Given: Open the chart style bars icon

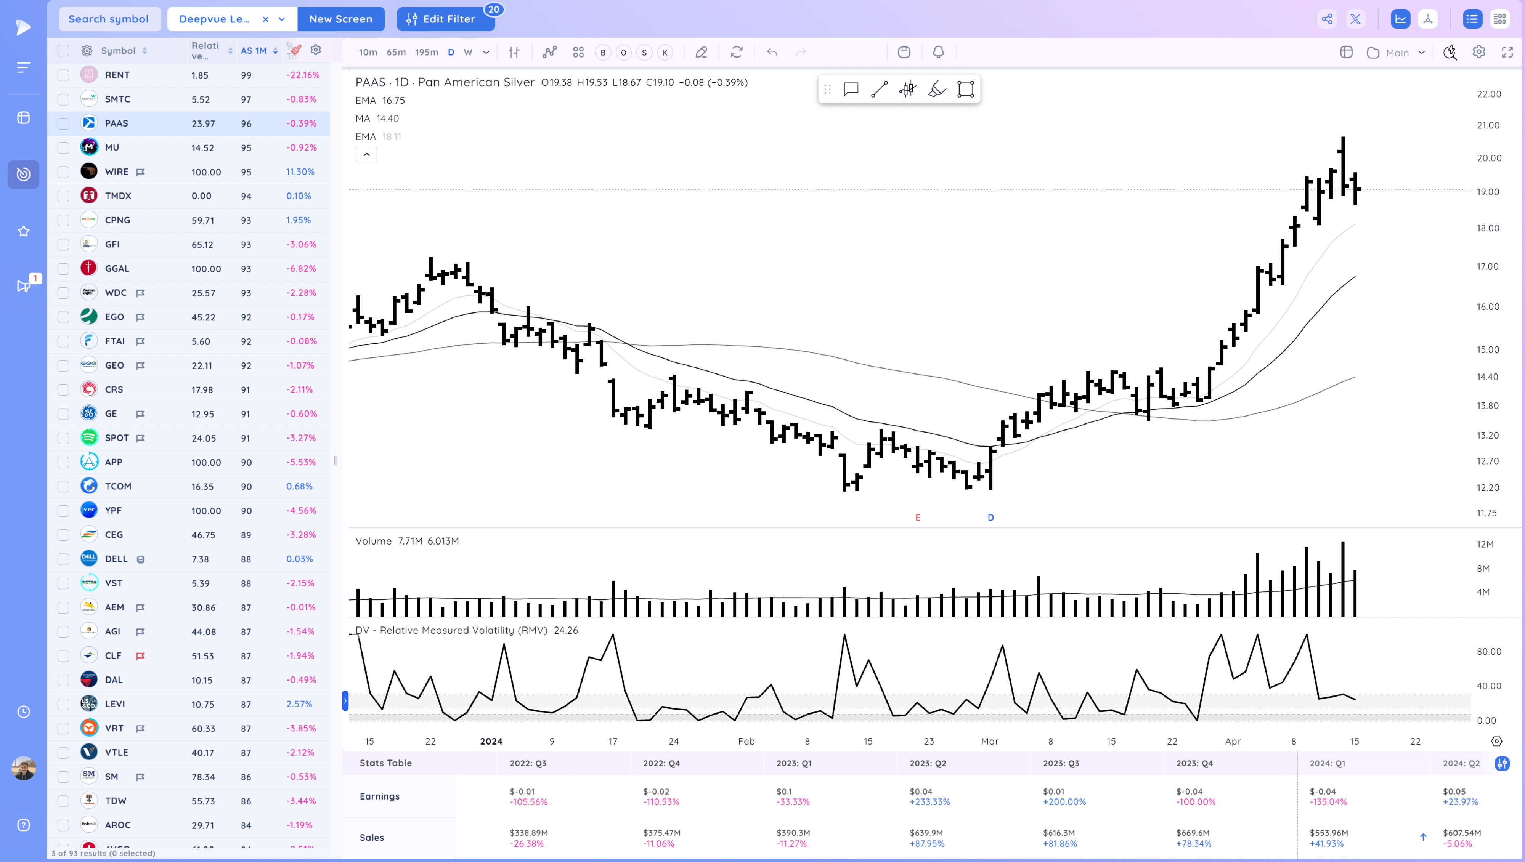Looking at the screenshot, I should 514,52.
